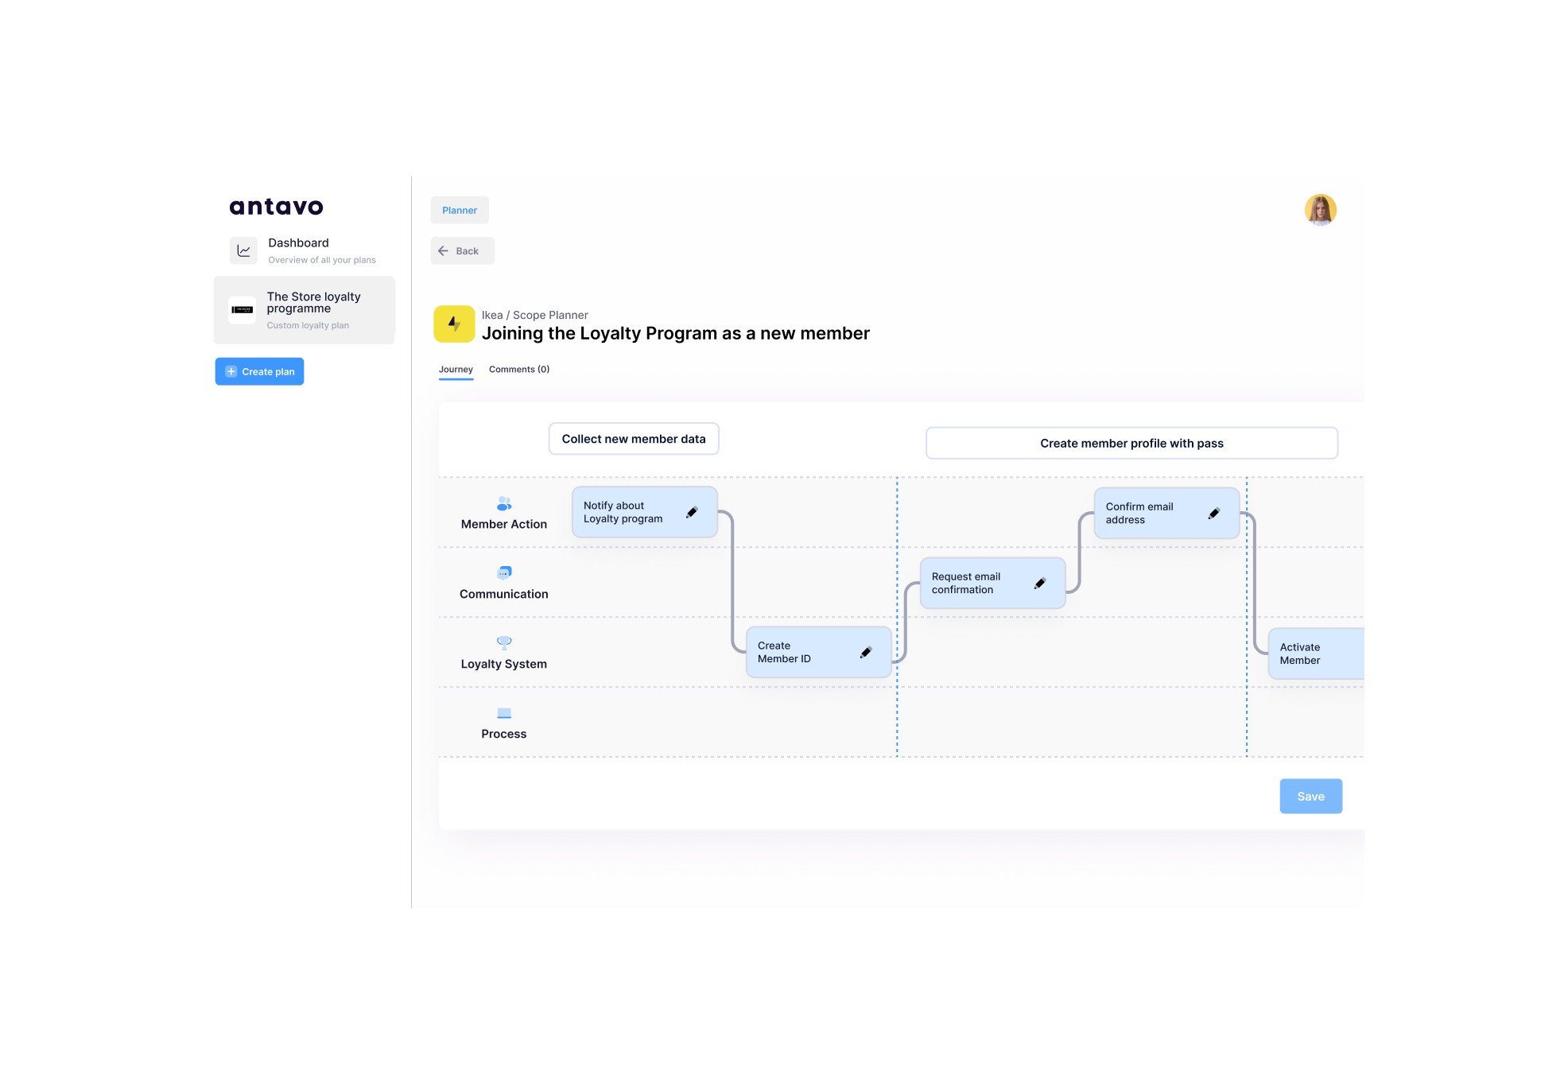This screenshot has height=1086, width=1568.
Task: Click pencil icon on Request email confirmation
Action: (1039, 584)
